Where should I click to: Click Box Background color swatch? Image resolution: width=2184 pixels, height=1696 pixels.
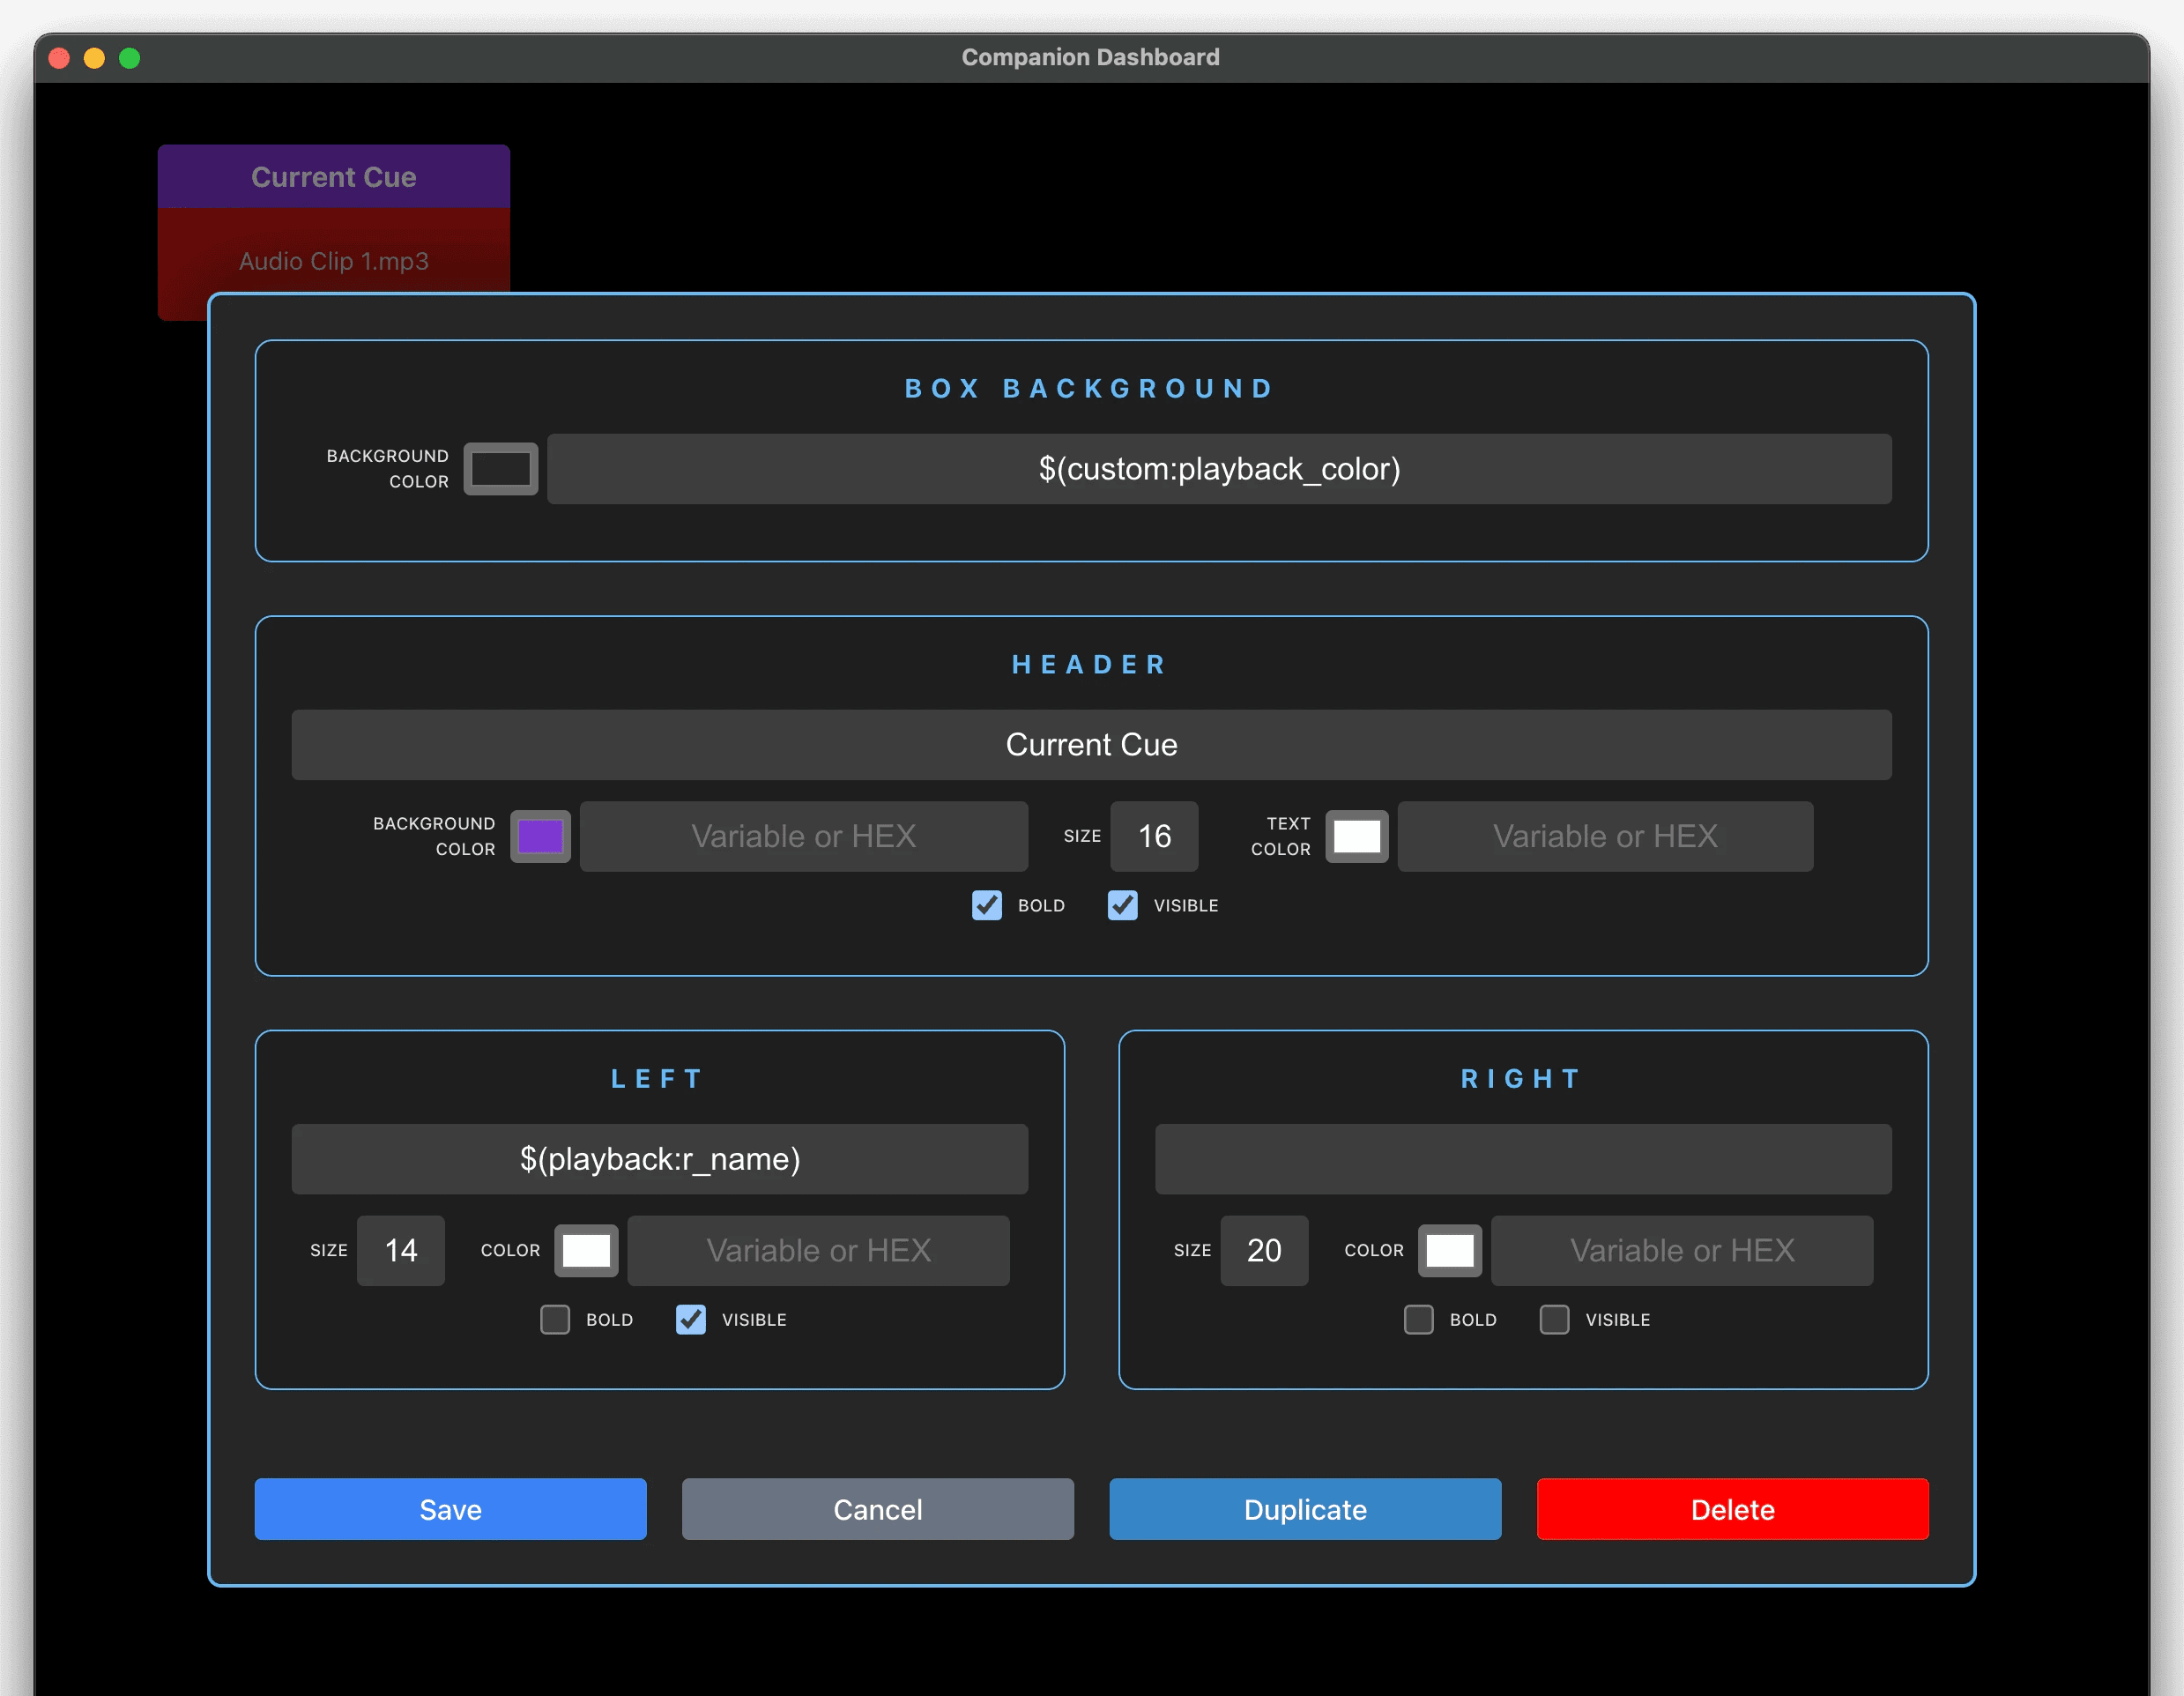pyautogui.click(x=500, y=469)
